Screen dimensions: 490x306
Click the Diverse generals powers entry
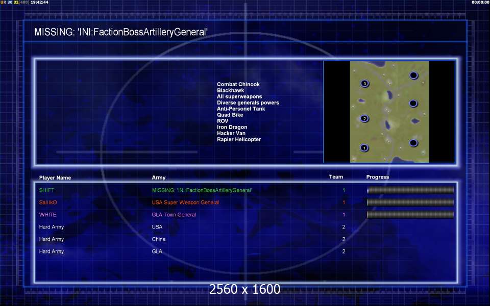tap(248, 103)
